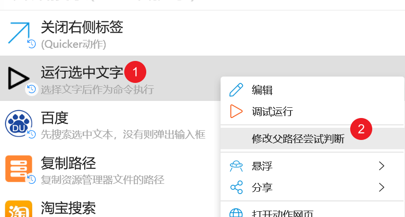The height and width of the screenshot is (217, 405).
Task: Click the share icon beside 分享
Action: (x=236, y=187)
